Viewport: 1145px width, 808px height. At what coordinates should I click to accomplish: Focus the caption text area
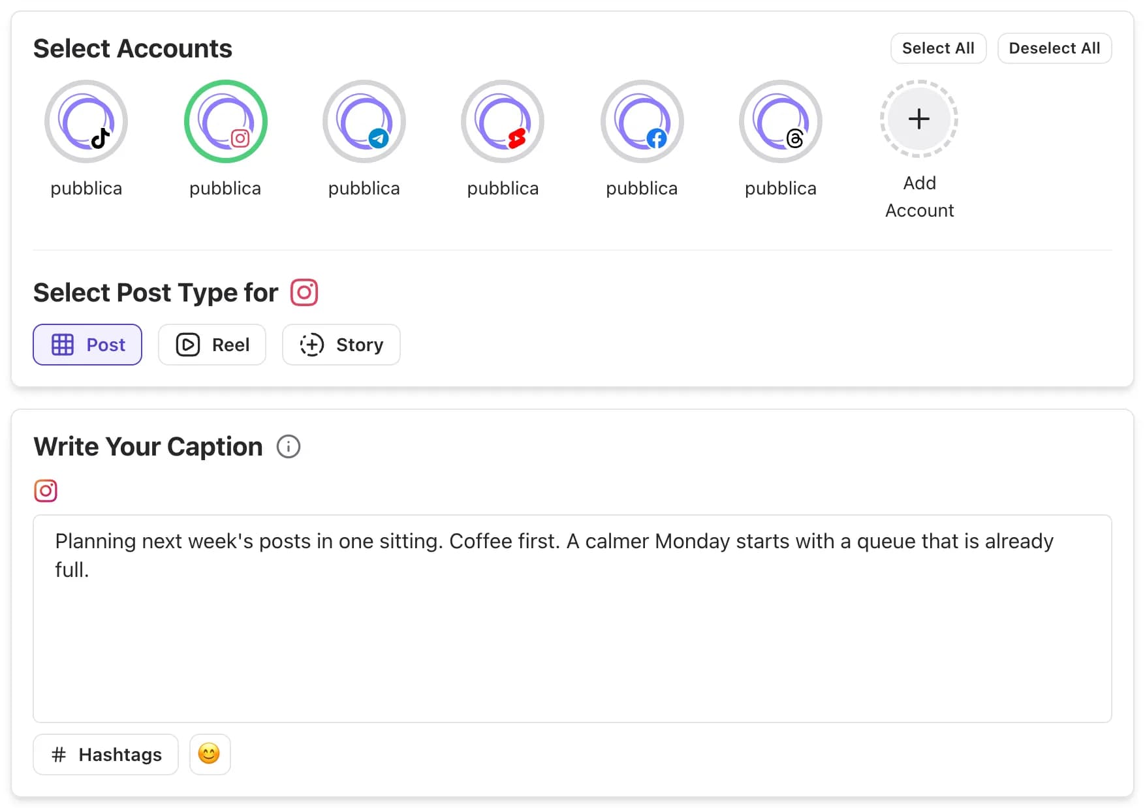pos(572,619)
